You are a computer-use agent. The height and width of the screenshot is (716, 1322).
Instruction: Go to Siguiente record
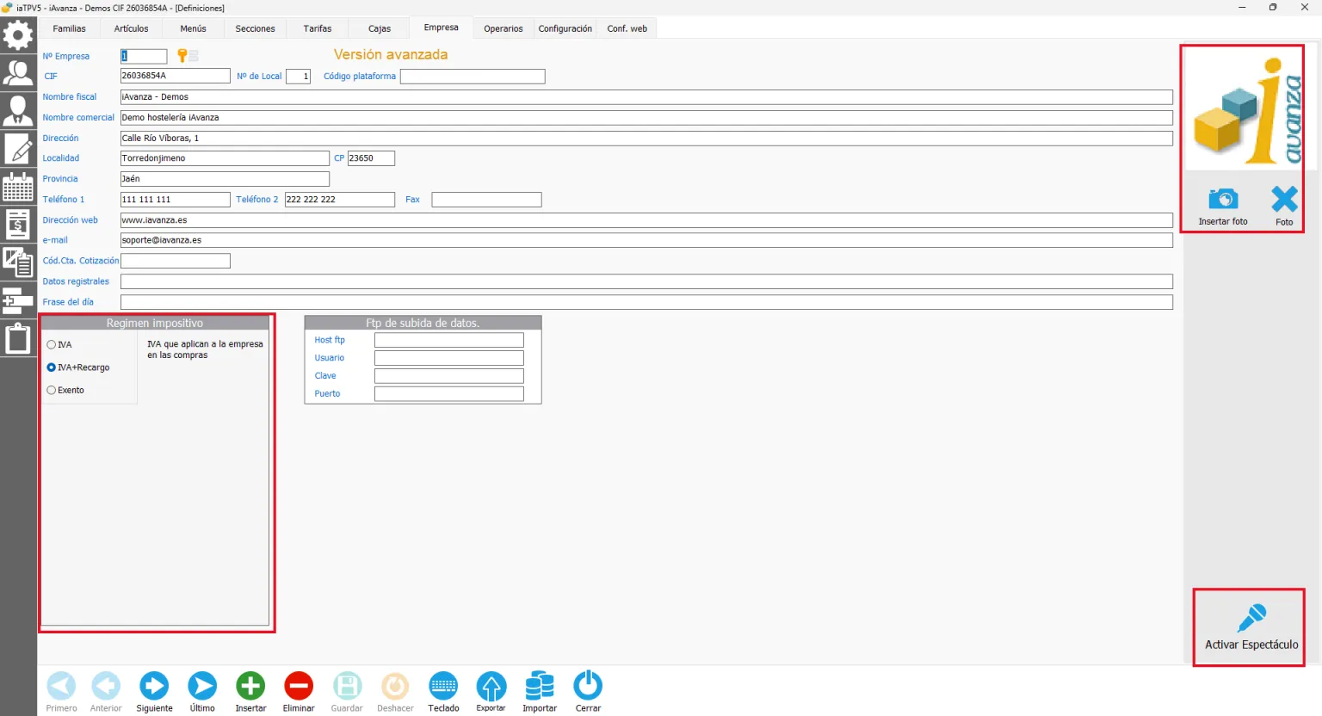(x=154, y=691)
